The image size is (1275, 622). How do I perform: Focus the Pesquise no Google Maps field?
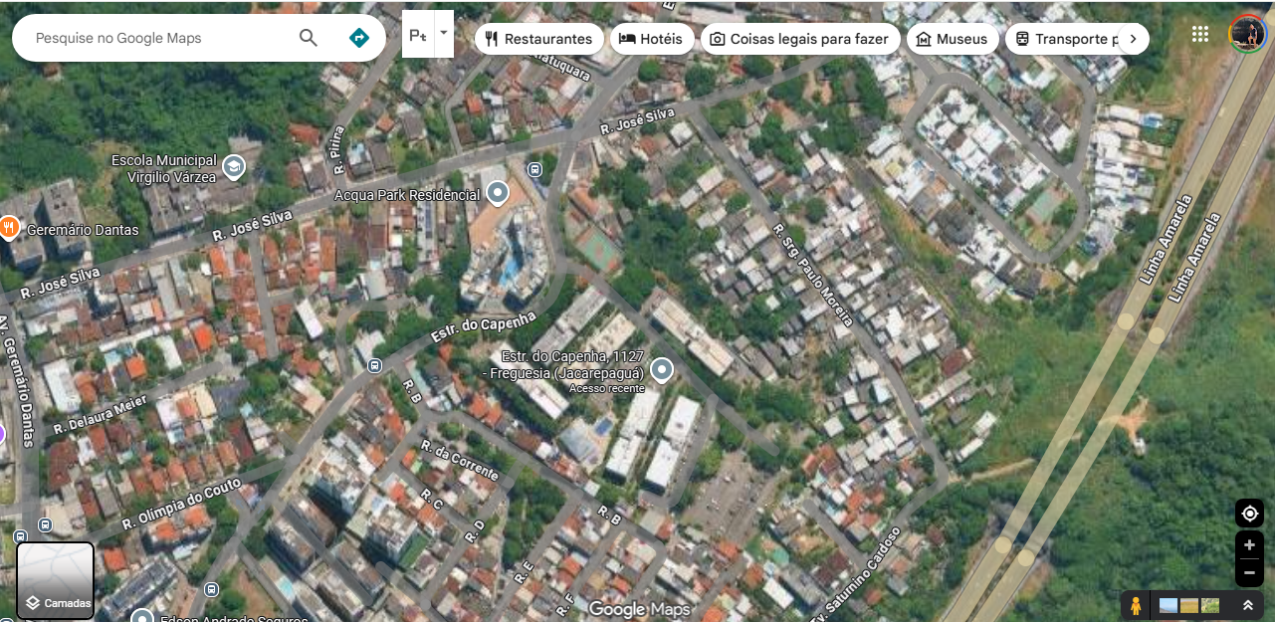tap(159, 38)
